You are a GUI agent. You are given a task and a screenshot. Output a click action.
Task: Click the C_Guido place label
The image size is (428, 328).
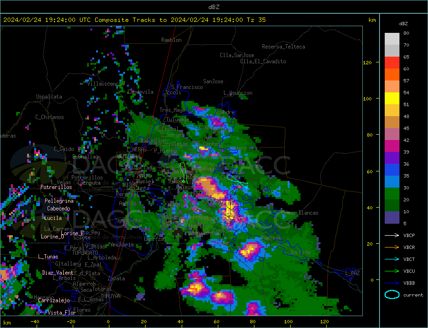(64, 149)
